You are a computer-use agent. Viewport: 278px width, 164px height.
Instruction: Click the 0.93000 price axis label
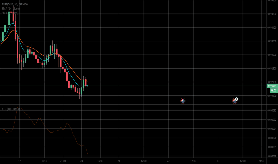272,41
